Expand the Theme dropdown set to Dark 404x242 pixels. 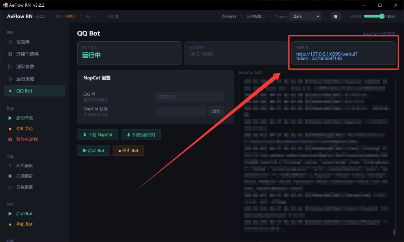(305, 17)
